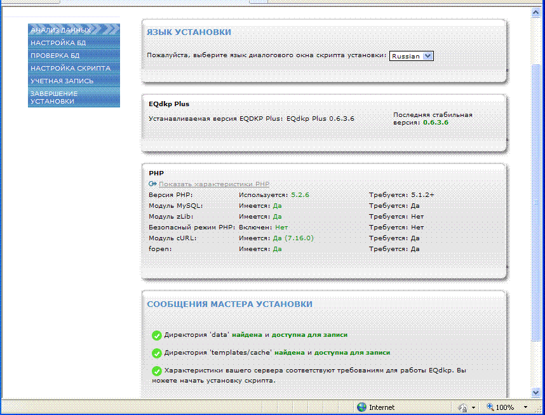Click Требуется: 5.1.2+ text
Viewport: 545px width, 415px height.
point(401,195)
